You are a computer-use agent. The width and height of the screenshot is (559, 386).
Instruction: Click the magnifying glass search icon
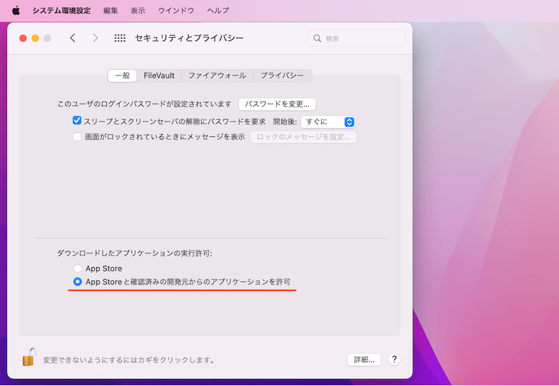[x=317, y=38]
